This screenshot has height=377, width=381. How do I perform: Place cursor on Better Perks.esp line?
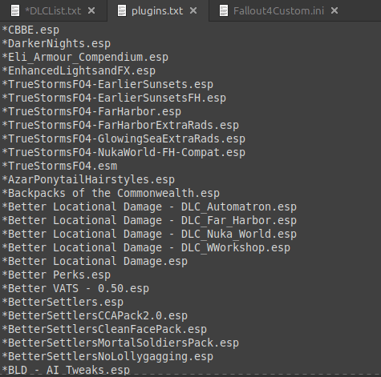[x=56, y=275]
